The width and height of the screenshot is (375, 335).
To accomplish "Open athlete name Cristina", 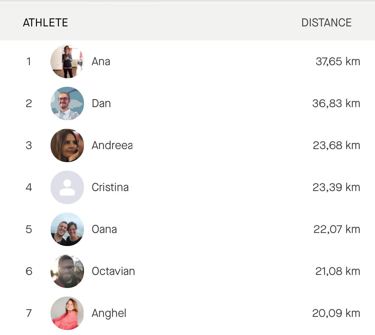I will coord(110,187).
